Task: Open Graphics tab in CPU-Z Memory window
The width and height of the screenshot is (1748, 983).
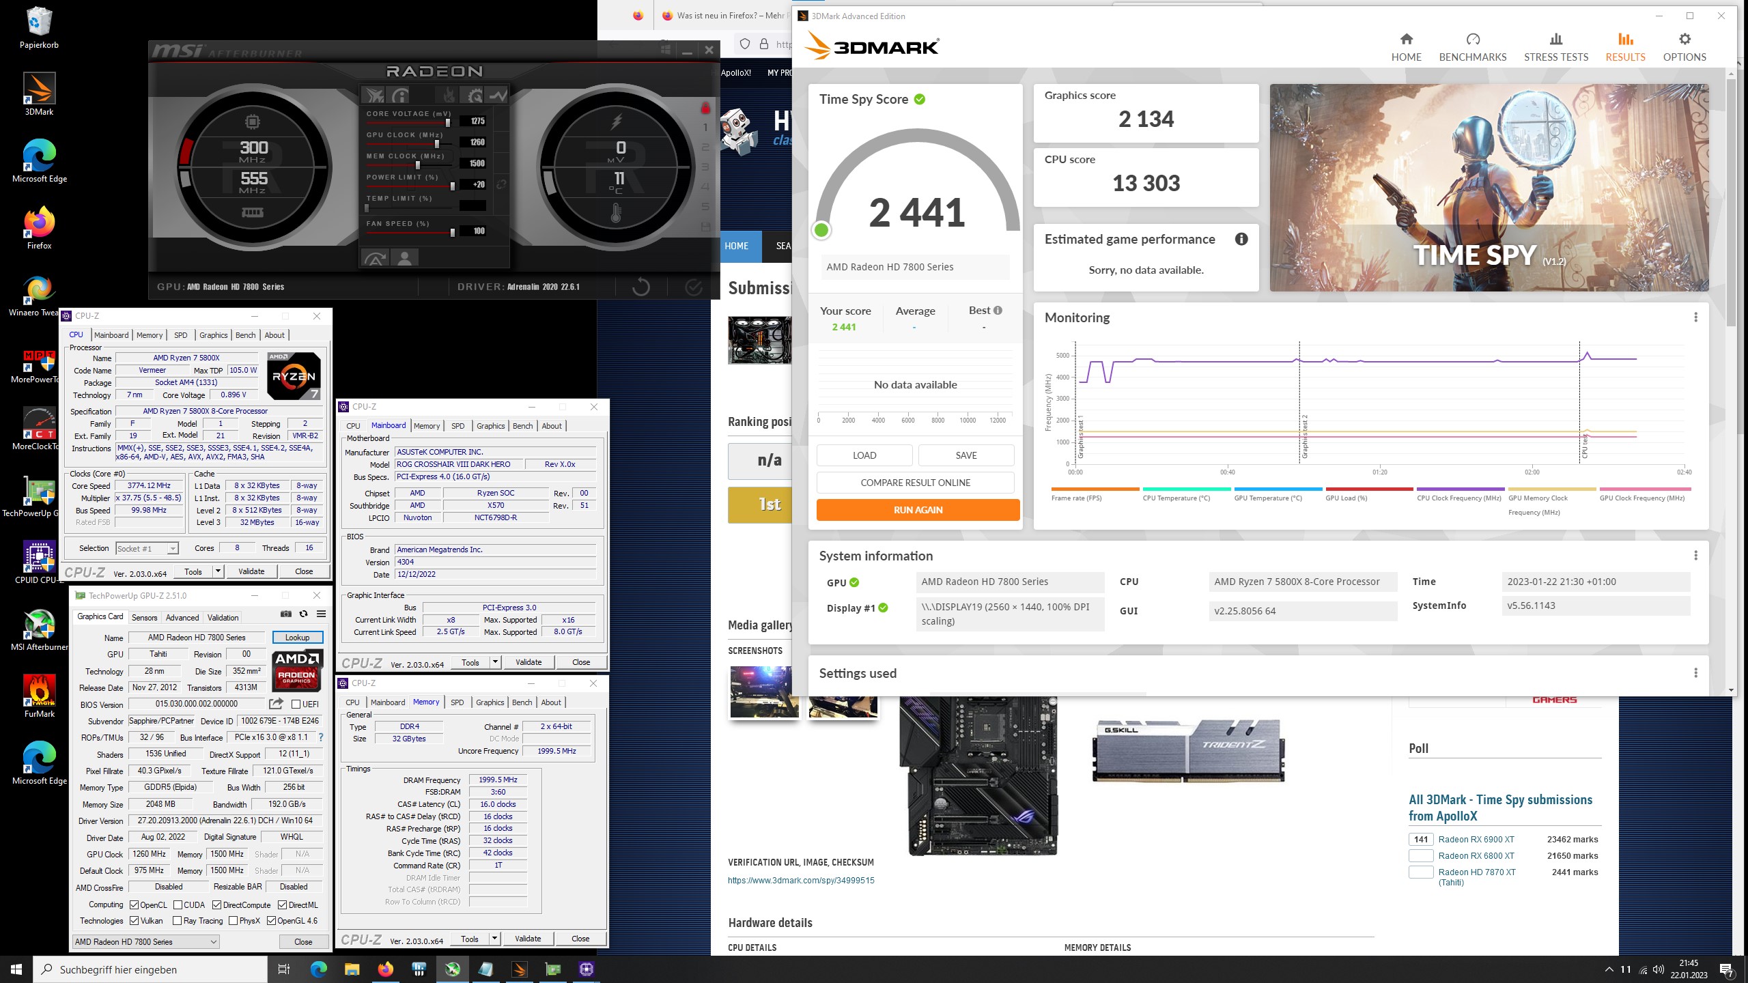Action: point(490,702)
